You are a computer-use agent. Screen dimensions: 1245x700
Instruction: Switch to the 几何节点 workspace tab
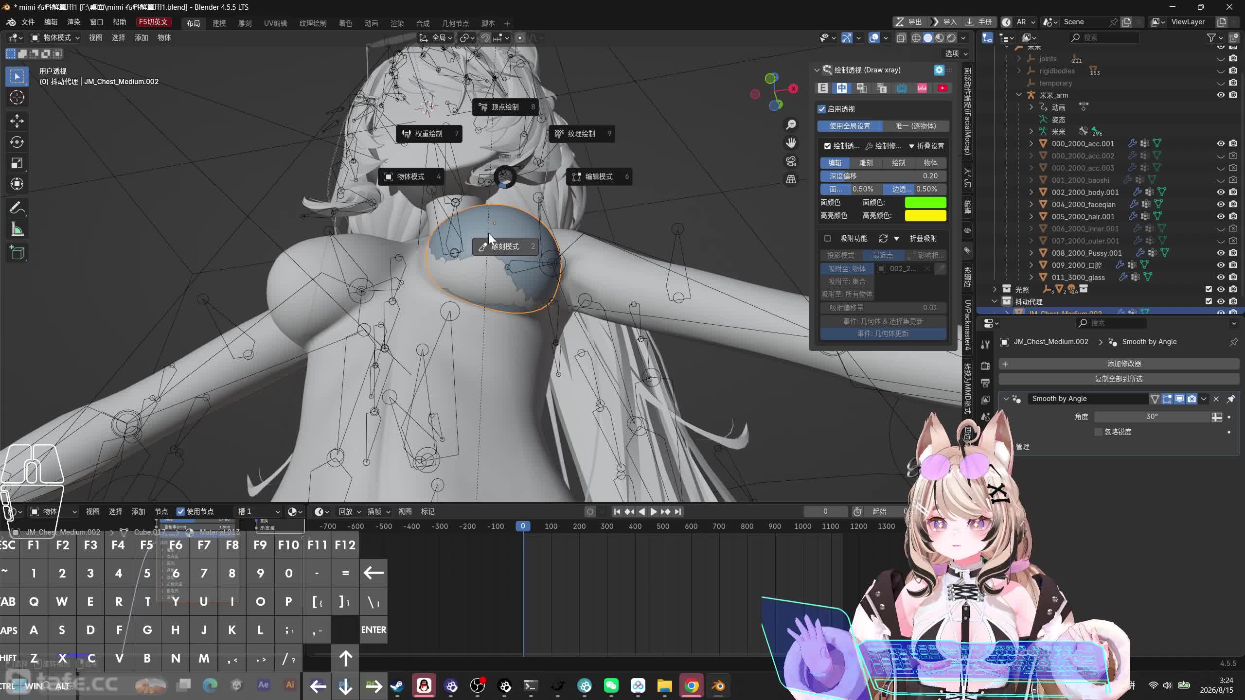click(455, 23)
